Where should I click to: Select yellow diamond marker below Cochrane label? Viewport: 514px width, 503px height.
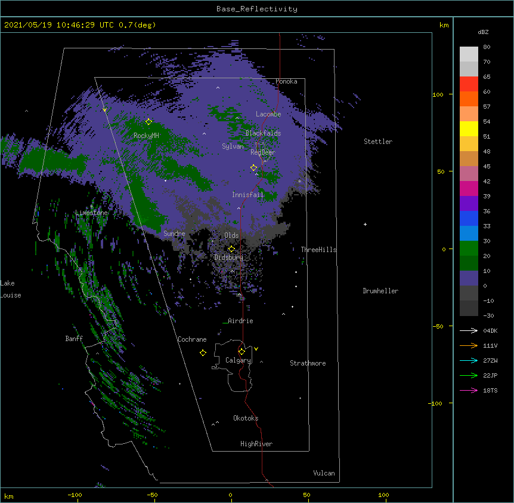pos(203,352)
